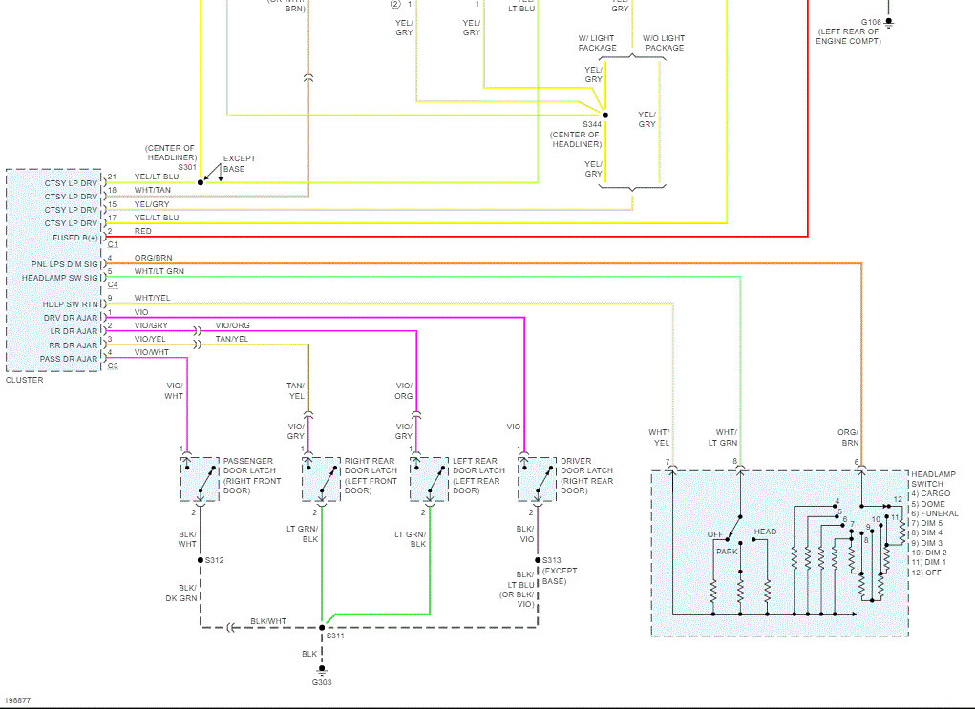The image size is (975, 709).
Task: Click the driver door latch switch symbol
Action: tap(538, 479)
